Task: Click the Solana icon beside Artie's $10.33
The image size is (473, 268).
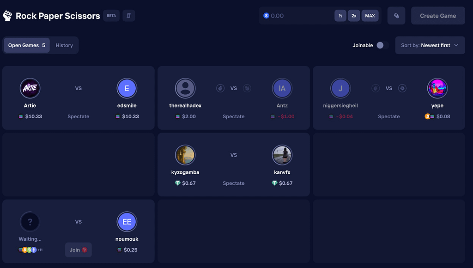Action: coord(21,116)
